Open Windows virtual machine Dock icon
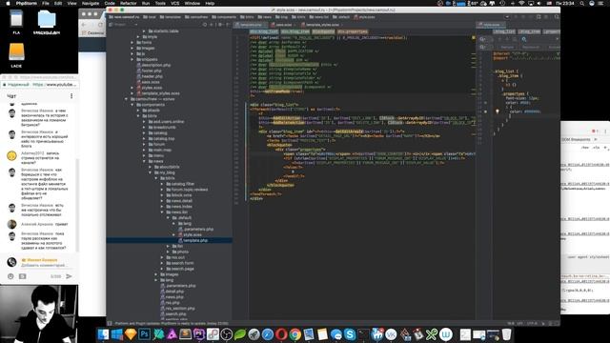The height and width of the screenshot is (343, 610). 116,334
